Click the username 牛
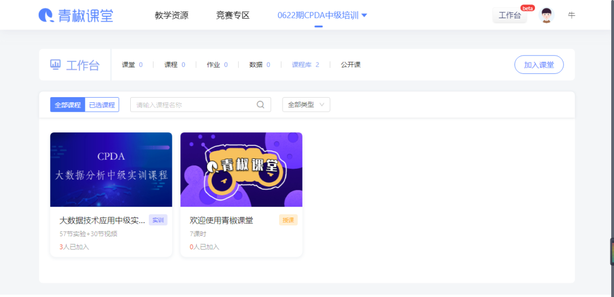 [x=572, y=15]
